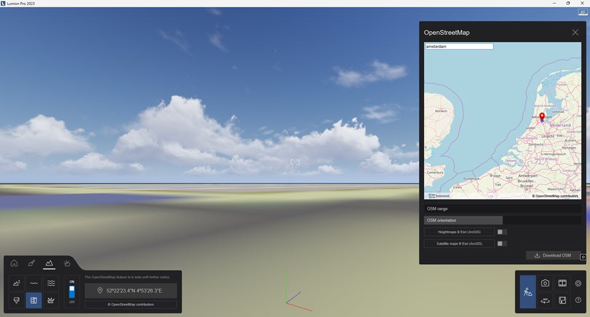Click the Download OSM button
The width and height of the screenshot is (590, 317).
[x=553, y=255]
